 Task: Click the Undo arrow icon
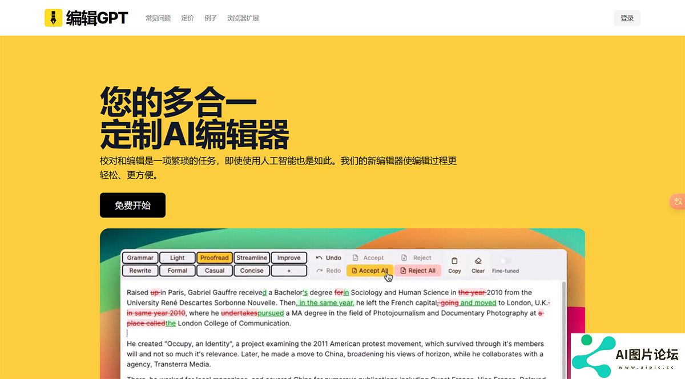pyautogui.click(x=319, y=258)
